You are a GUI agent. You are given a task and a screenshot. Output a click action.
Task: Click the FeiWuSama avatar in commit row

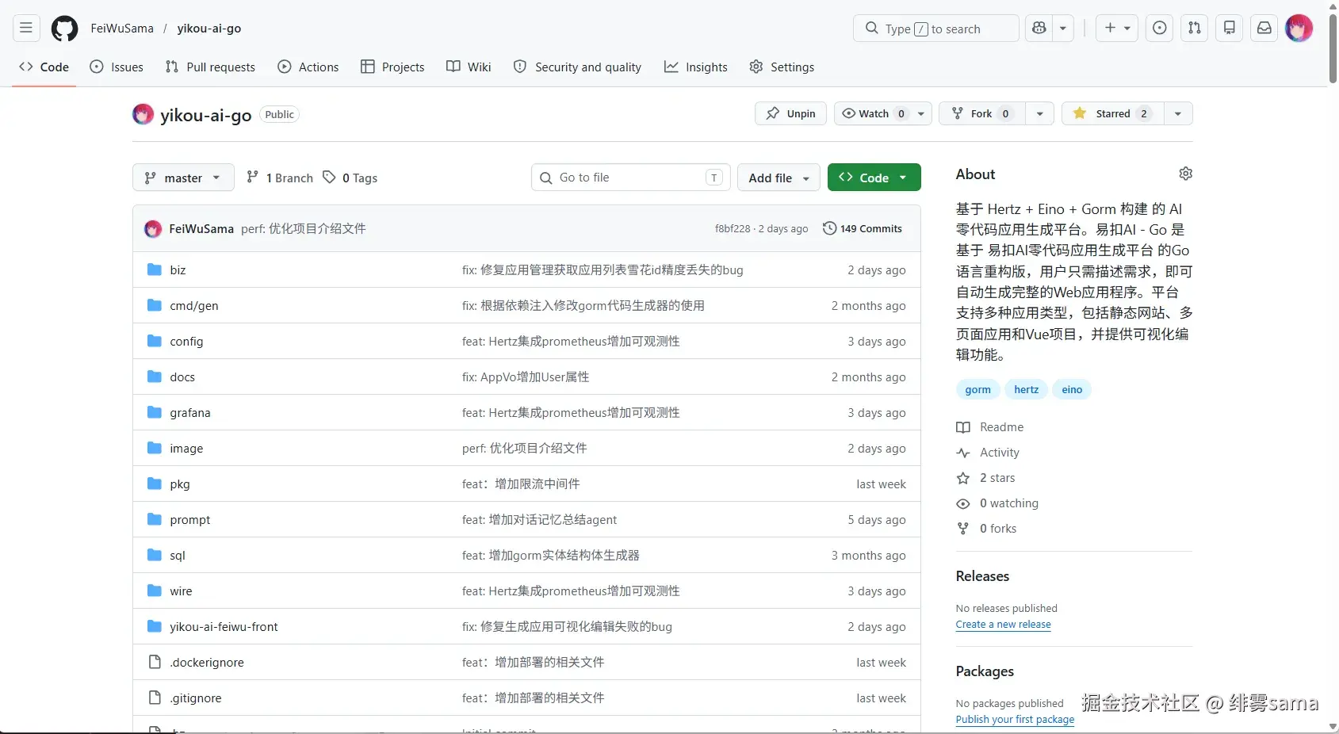point(153,229)
